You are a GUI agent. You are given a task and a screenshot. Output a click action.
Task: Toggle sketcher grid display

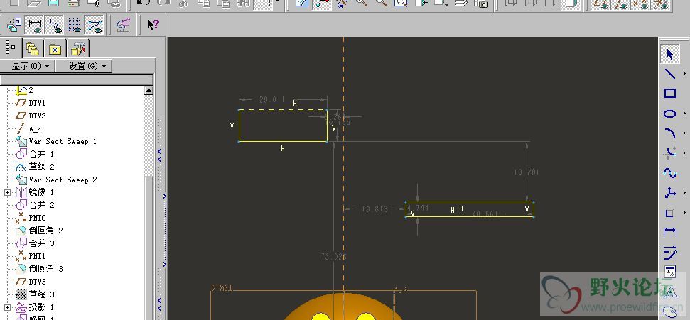click(x=75, y=25)
